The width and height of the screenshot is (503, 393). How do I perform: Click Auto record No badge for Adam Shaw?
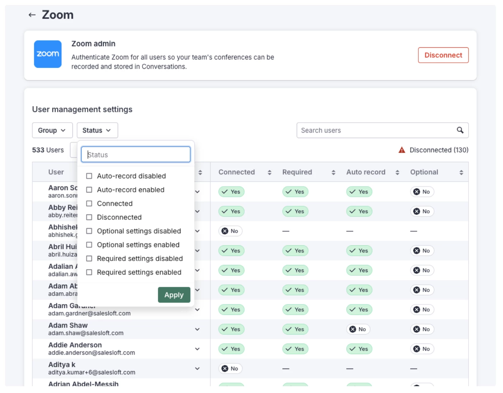pos(358,329)
